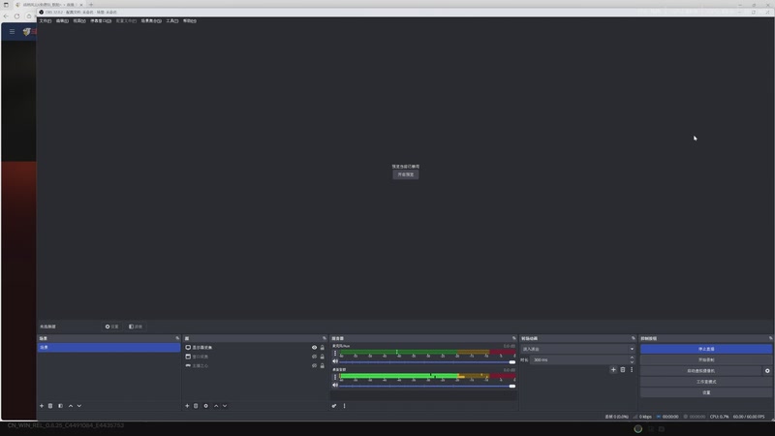Click enable preview button in center
This screenshot has width=775, height=436.
pos(406,174)
